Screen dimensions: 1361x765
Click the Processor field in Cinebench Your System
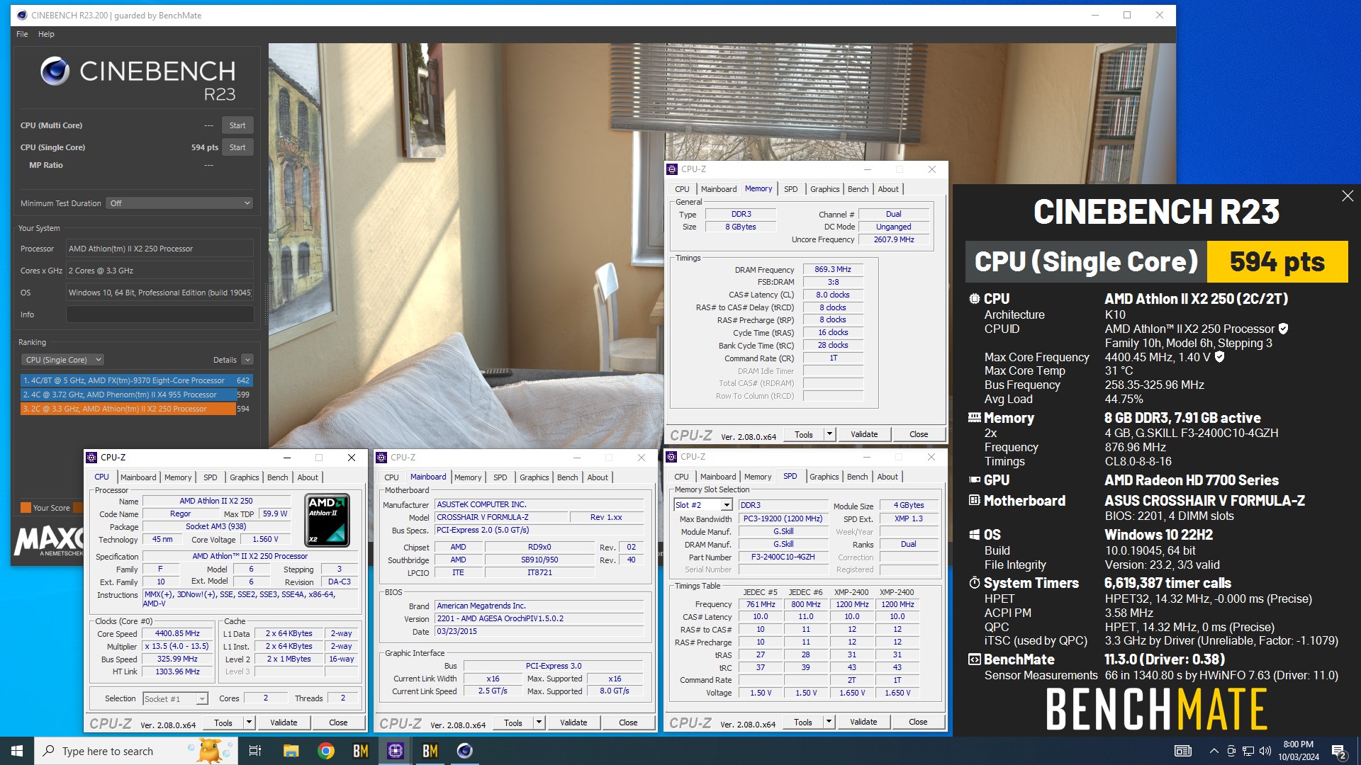(x=159, y=249)
